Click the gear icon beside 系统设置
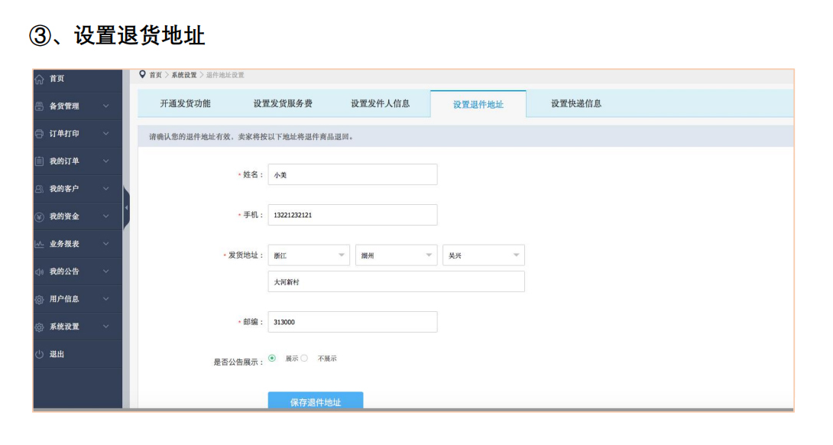Screen dimensions: 833x445 (x=39, y=327)
